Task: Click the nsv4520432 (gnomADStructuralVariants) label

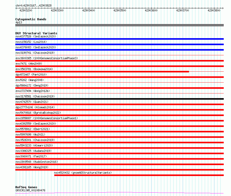Action: coord(83,173)
